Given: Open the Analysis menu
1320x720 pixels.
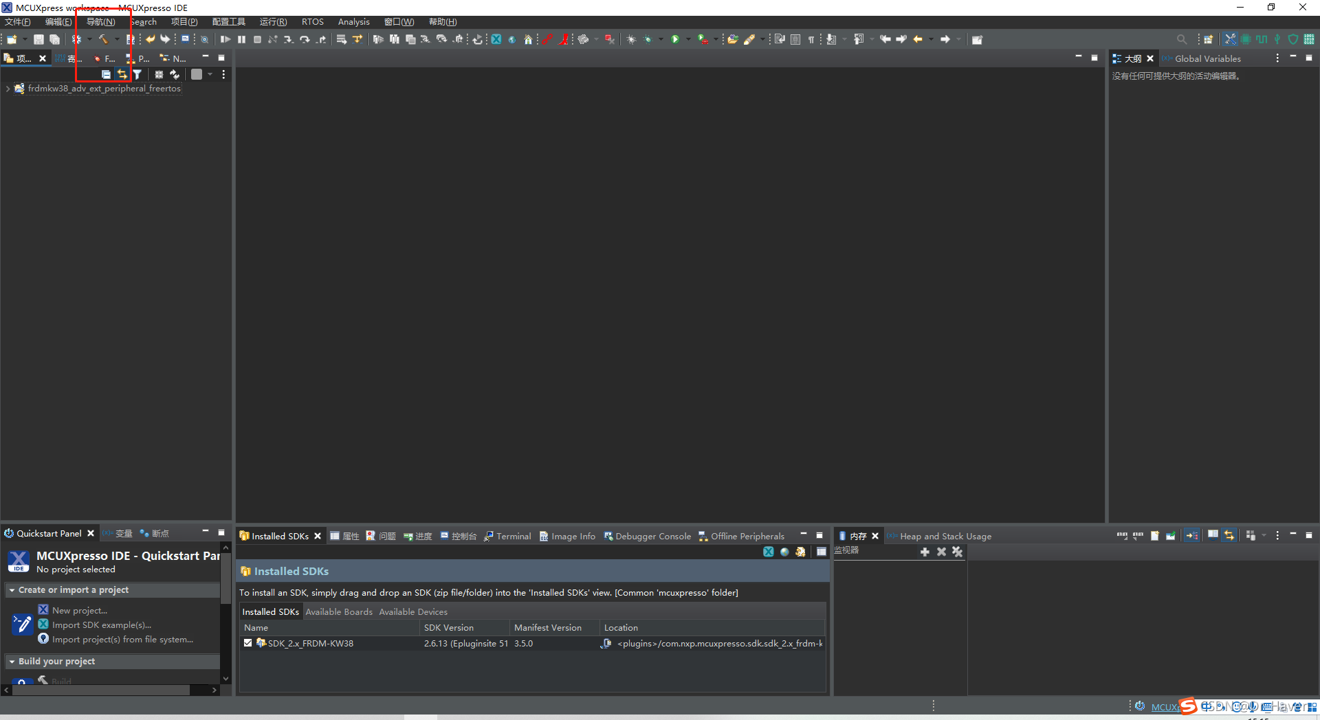Looking at the screenshot, I should point(353,22).
